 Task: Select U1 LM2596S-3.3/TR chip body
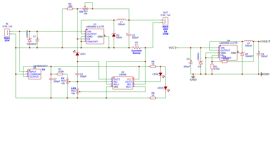(95, 36)
